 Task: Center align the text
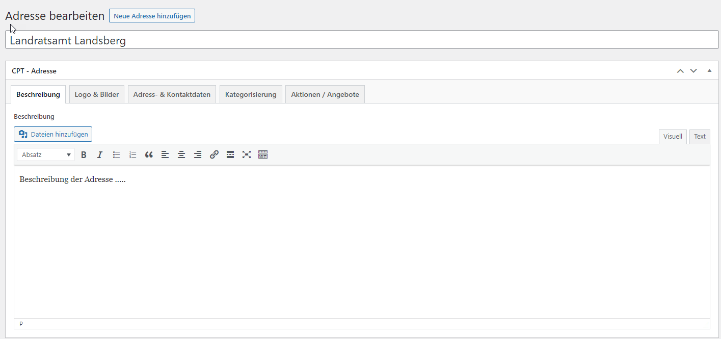click(181, 154)
